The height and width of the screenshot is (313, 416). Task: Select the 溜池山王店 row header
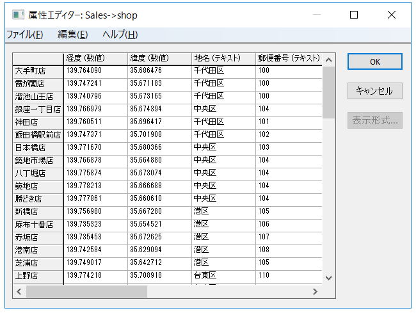tap(38, 97)
